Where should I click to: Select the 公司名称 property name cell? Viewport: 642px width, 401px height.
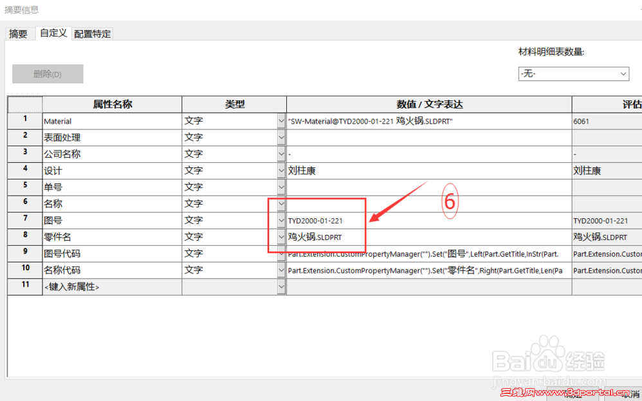point(112,154)
